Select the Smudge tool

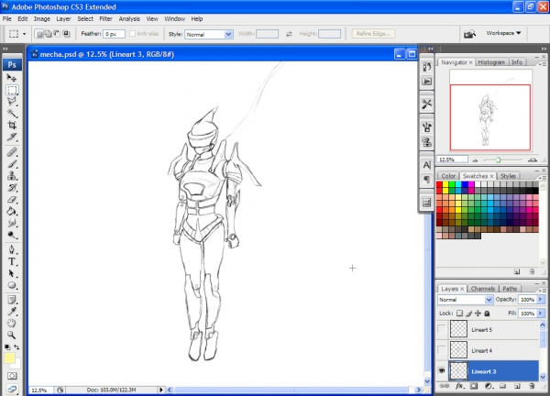(x=12, y=223)
